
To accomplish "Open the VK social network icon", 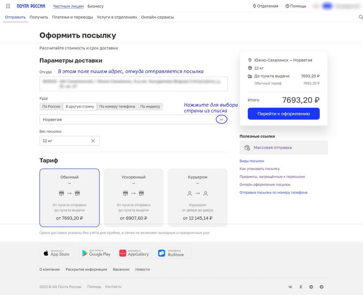I will point(290,287).
